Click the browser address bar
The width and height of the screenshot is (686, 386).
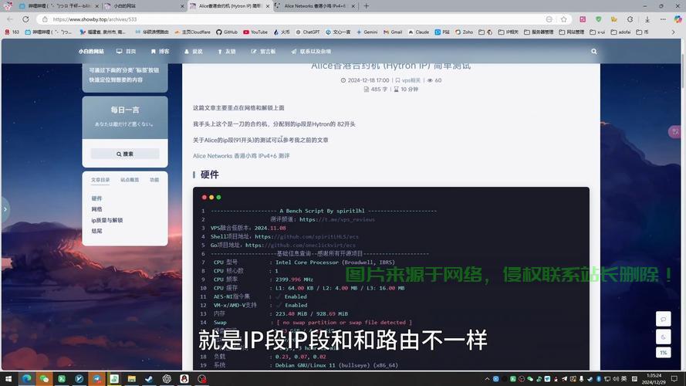[x=293, y=19]
